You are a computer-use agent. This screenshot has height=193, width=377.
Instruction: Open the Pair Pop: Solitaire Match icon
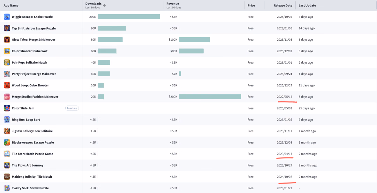click(x=7, y=62)
